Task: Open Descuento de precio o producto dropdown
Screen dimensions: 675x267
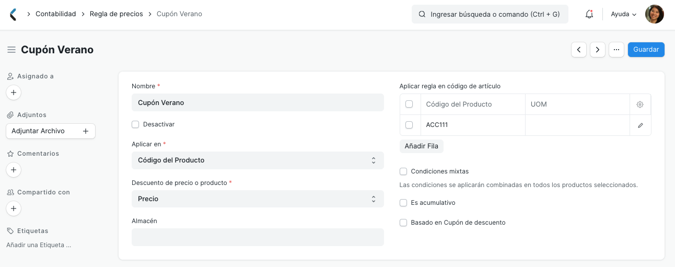Action: coord(258,199)
